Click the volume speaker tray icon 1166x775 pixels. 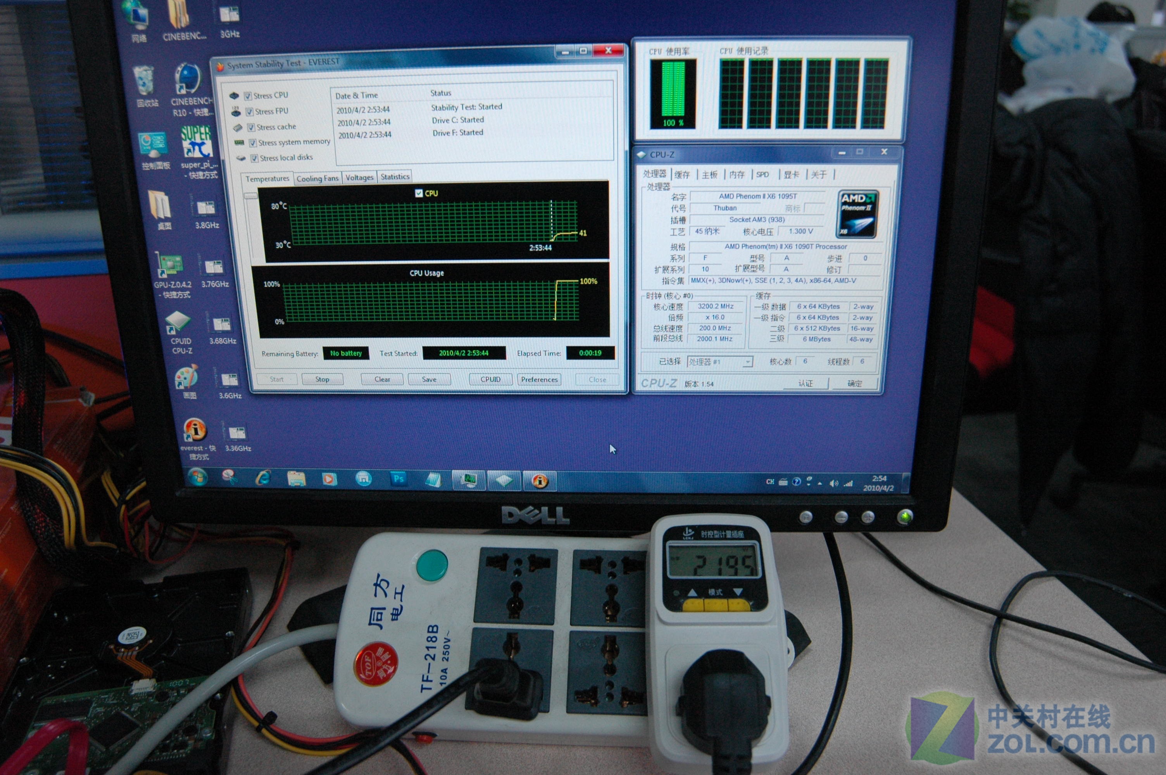click(833, 483)
